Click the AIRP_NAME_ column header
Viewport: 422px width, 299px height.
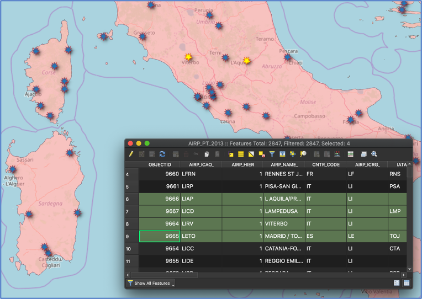click(284, 164)
